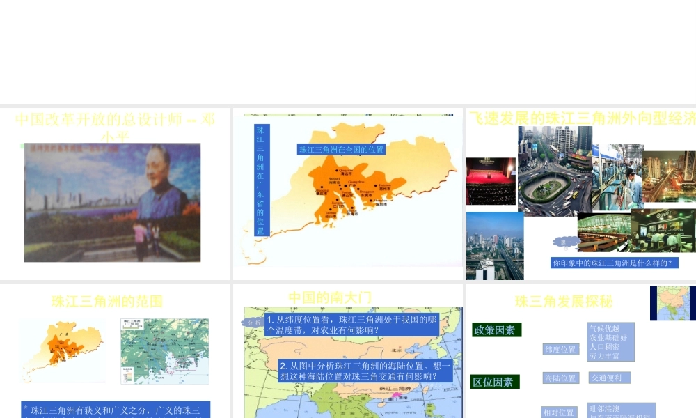Click the box beginning 气候优越
The height and width of the screenshot is (418, 696).
tap(610, 342)
